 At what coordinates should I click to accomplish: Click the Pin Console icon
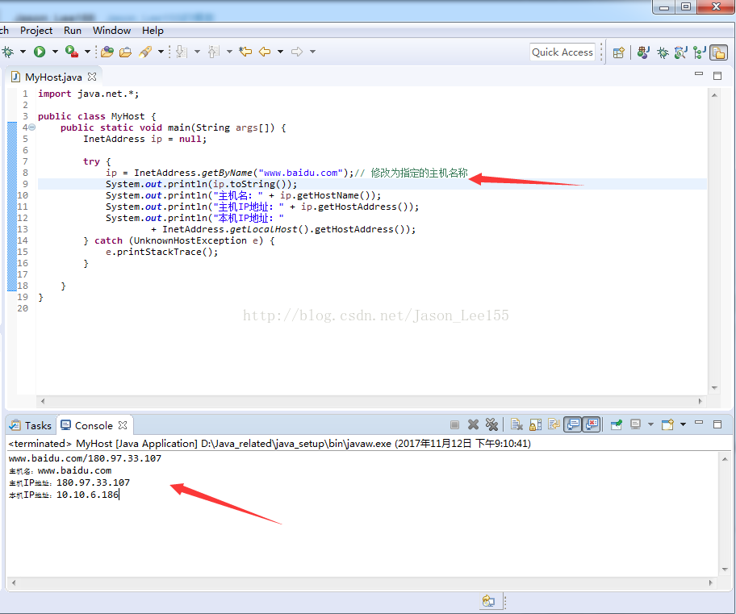tap(617, 425)
